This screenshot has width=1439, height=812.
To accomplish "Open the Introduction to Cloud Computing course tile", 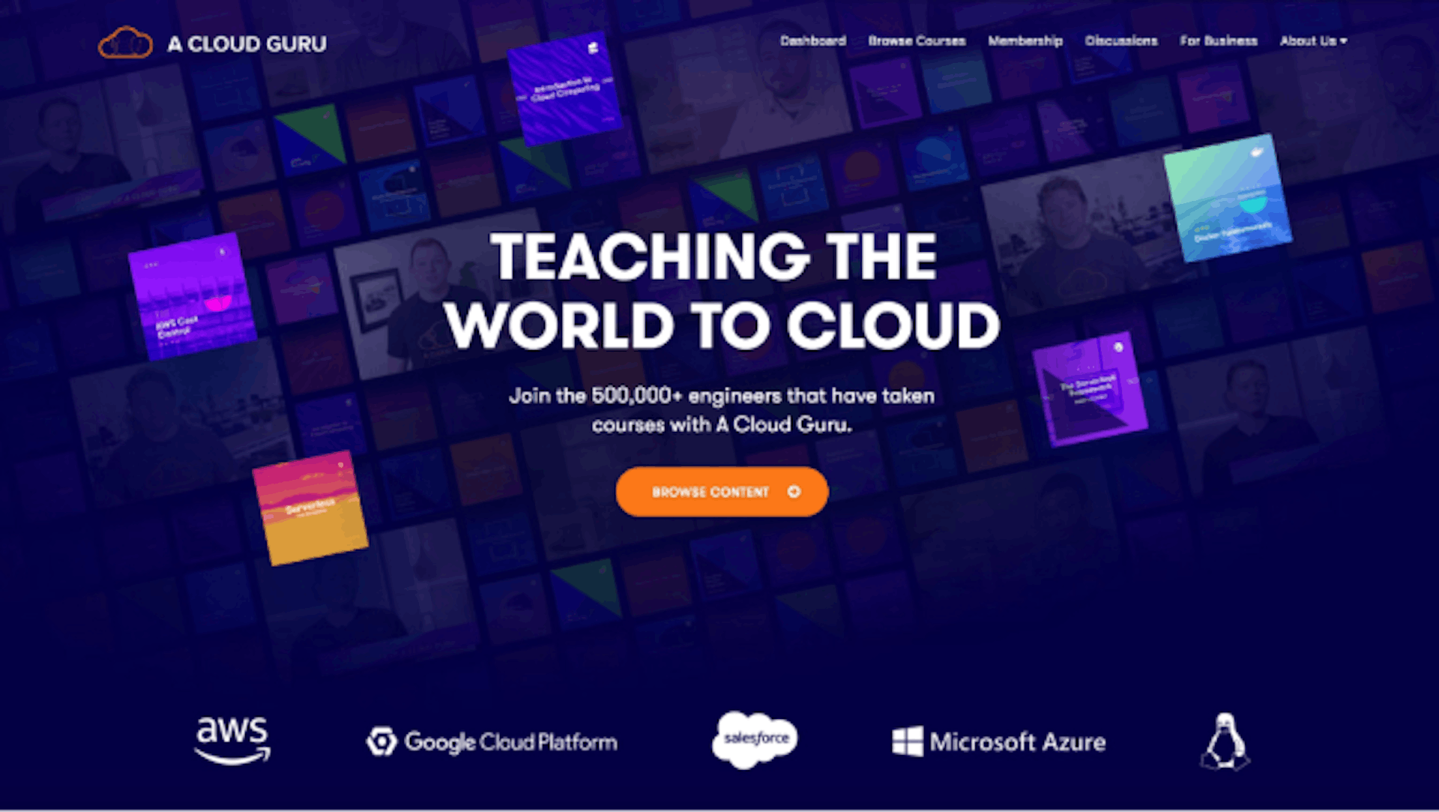I will click(565, 88).
